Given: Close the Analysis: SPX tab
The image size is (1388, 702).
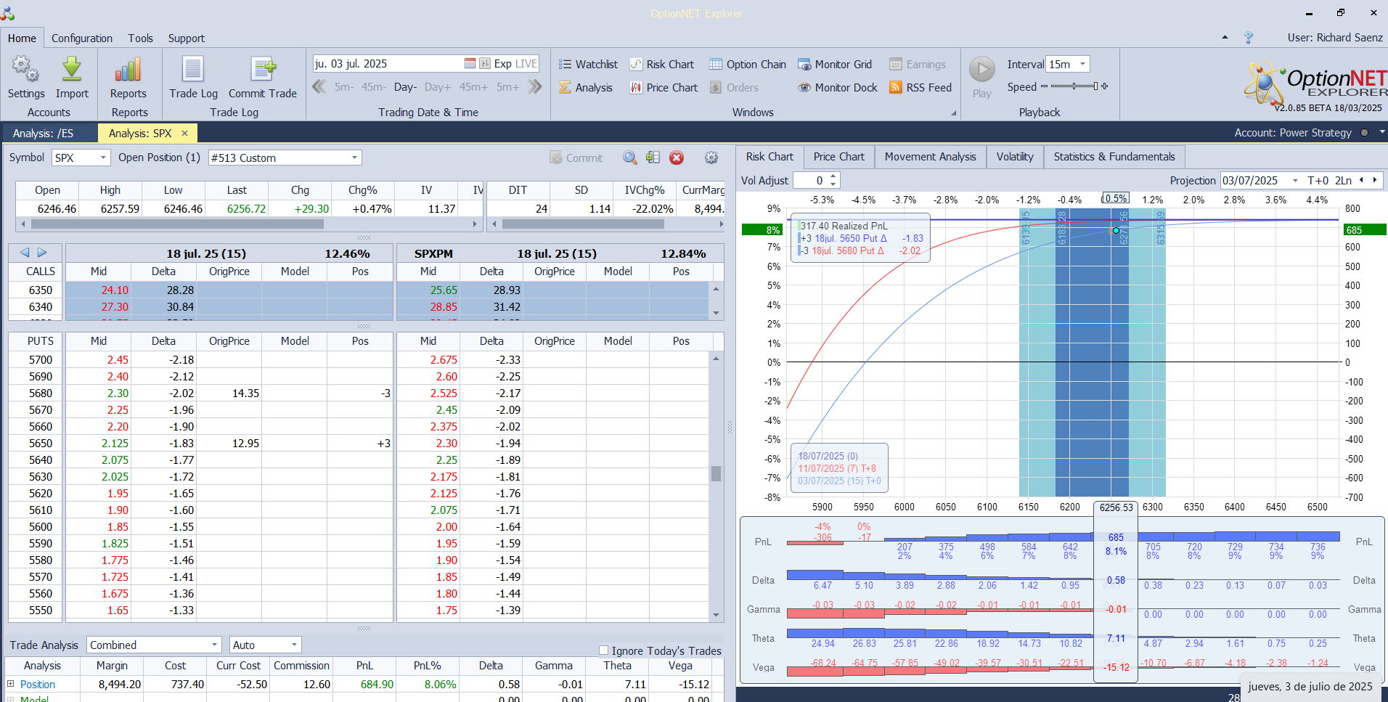Looking at the screenshot, I should [x=184, y=133].
